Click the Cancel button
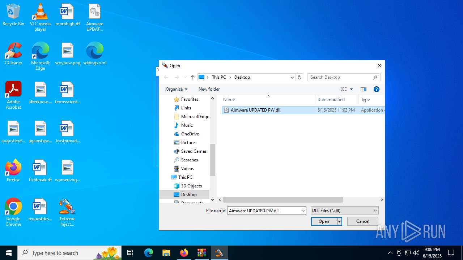This screenshot has height=260, width=463. (363, 221)
